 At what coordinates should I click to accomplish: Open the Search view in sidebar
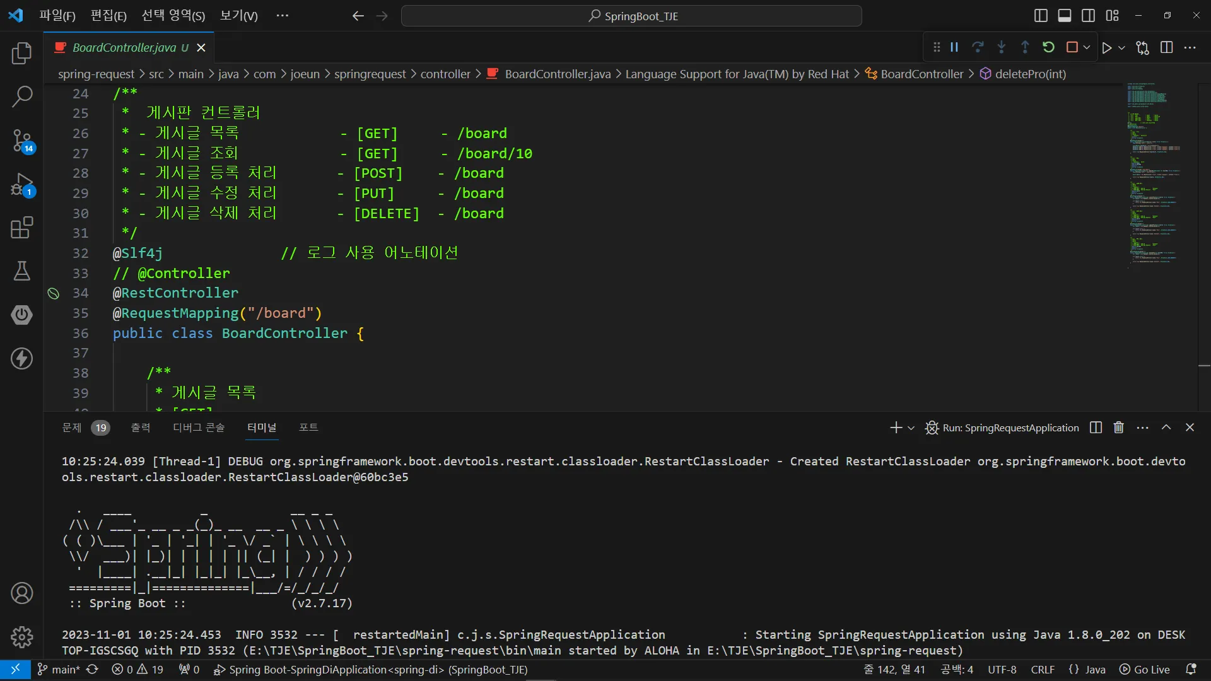(x=21, y=96)
